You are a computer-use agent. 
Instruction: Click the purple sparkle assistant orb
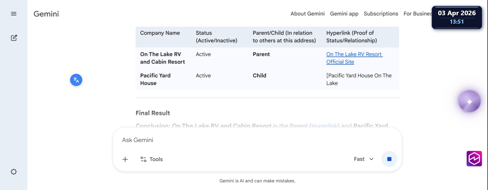tap(469, 101)
